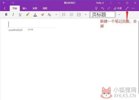Apply yellow text highlight
The image size is (139, 100).
click(28, 14)
